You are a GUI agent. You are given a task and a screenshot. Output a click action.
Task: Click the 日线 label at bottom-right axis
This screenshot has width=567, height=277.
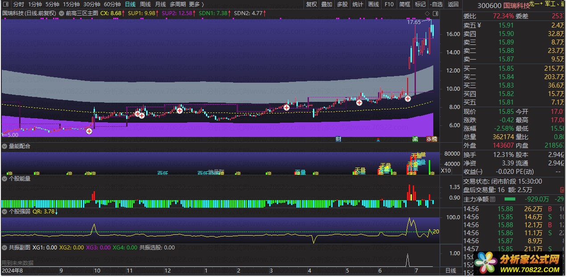pos(451,270)
